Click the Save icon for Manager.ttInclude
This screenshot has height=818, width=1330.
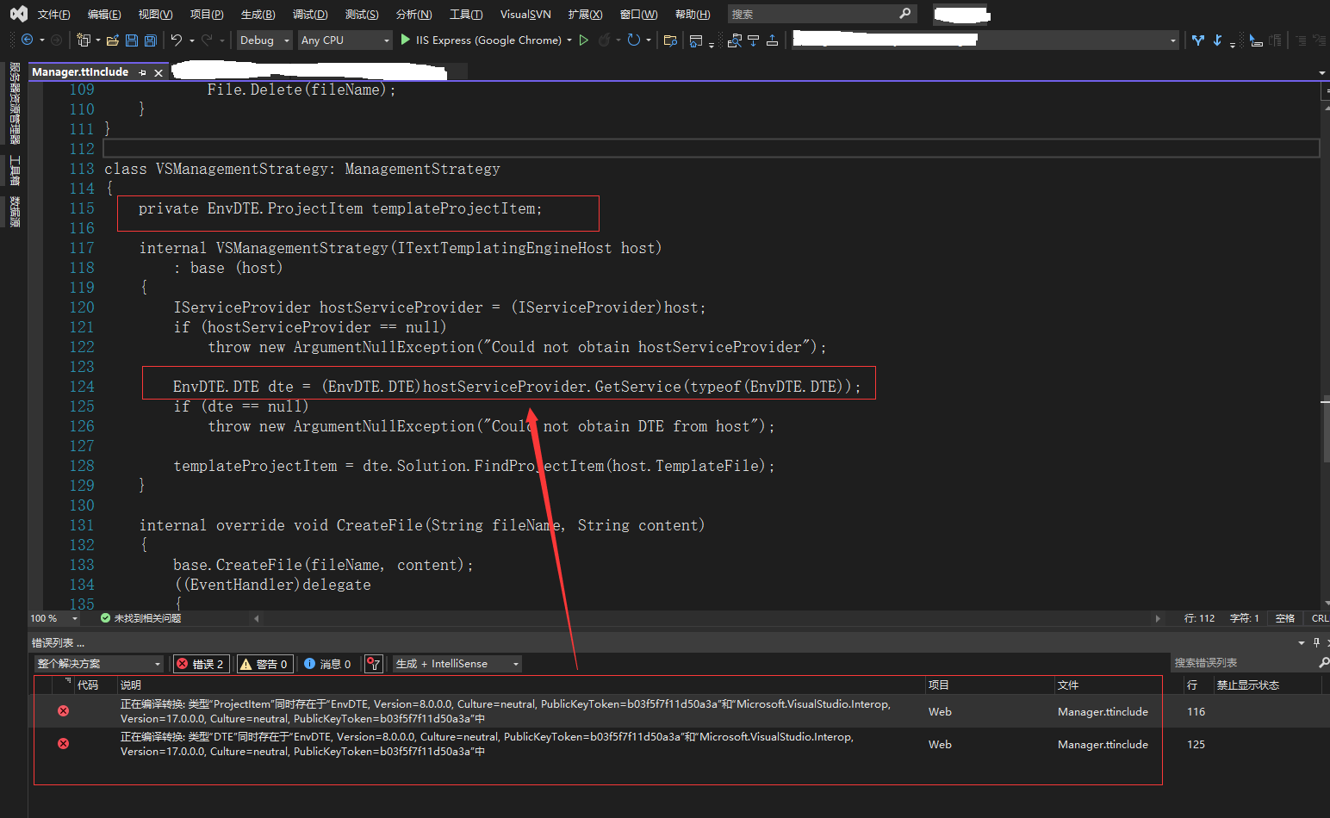[131, 40]
